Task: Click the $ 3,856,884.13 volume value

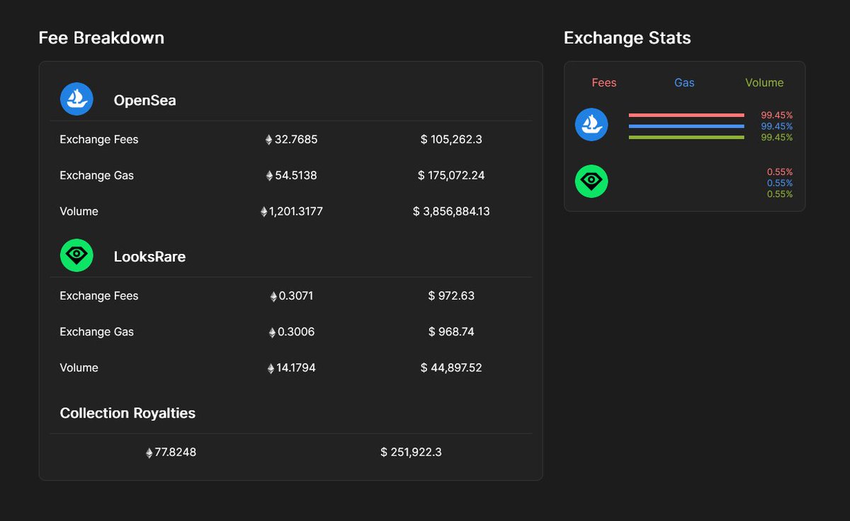Action: 451,211
